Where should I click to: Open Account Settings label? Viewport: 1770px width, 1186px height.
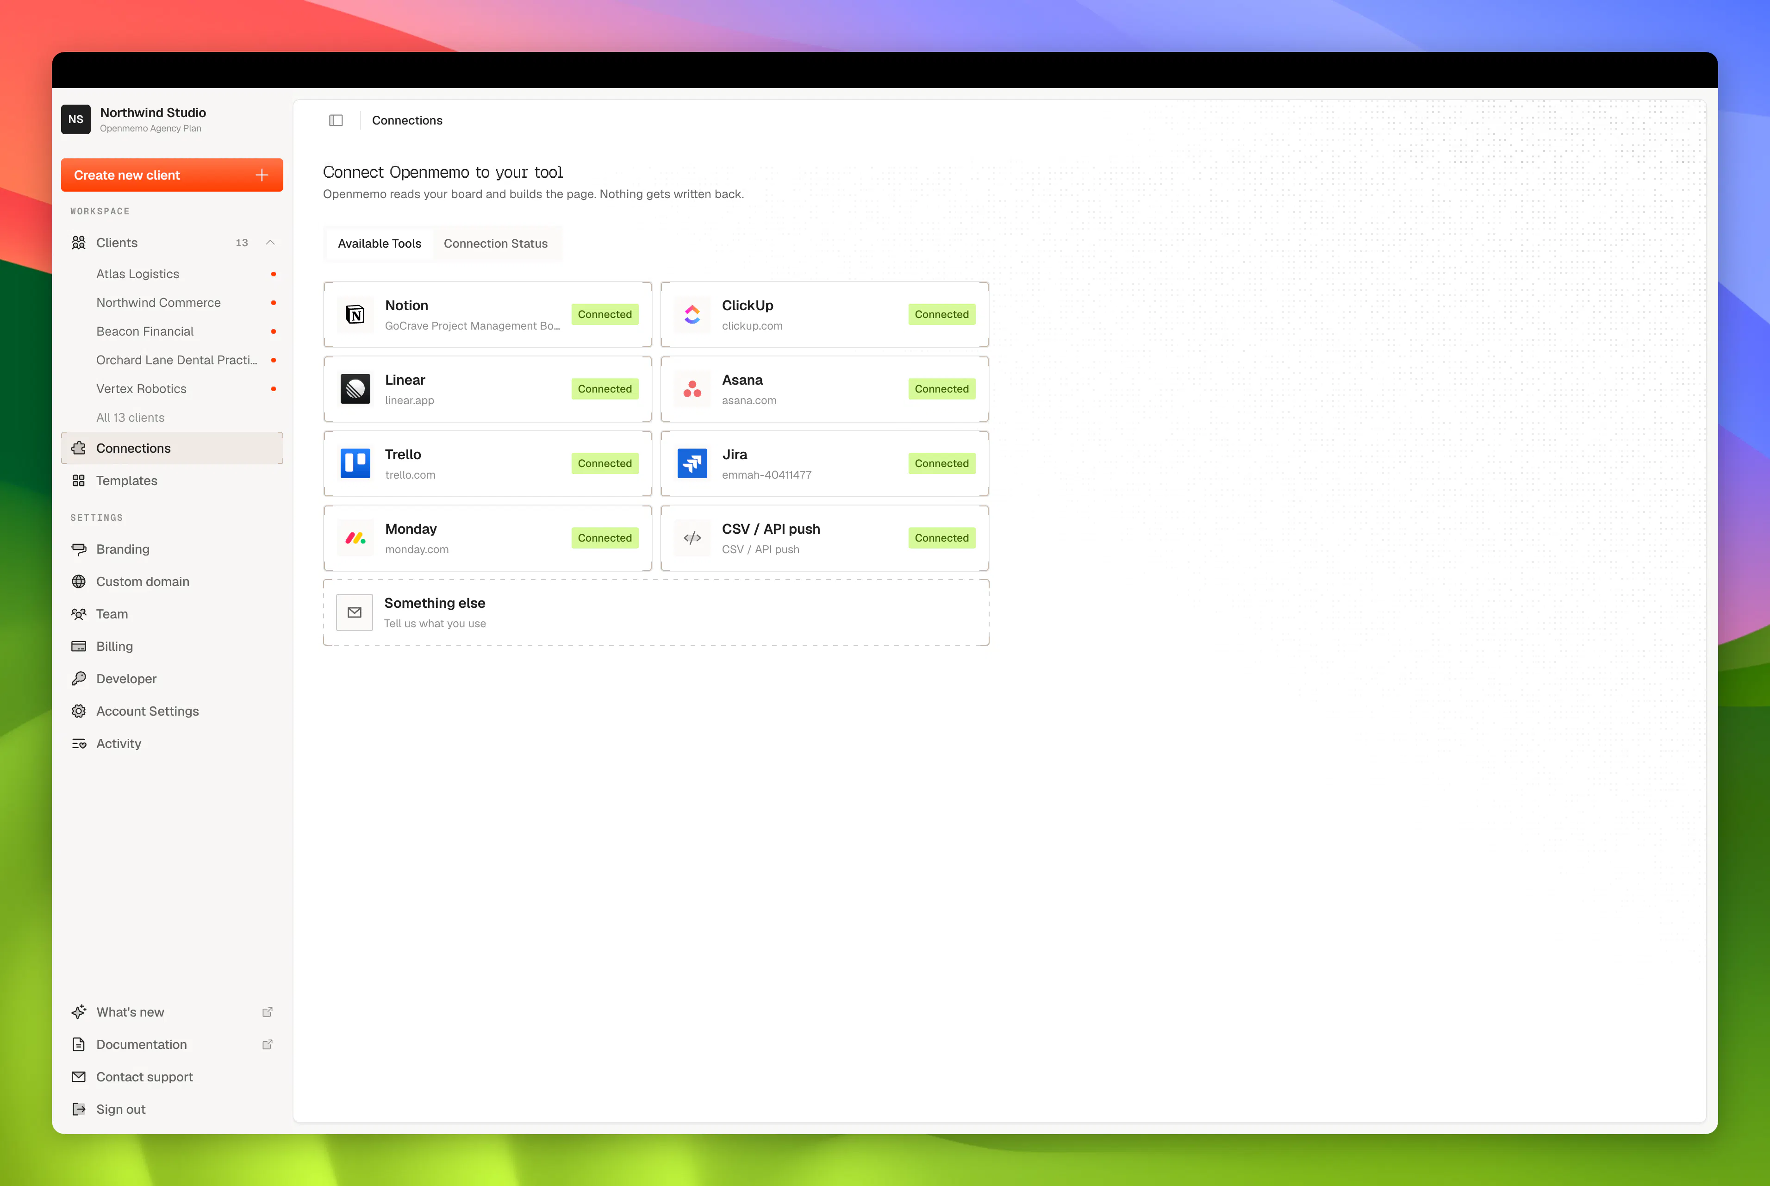[148, 712]
